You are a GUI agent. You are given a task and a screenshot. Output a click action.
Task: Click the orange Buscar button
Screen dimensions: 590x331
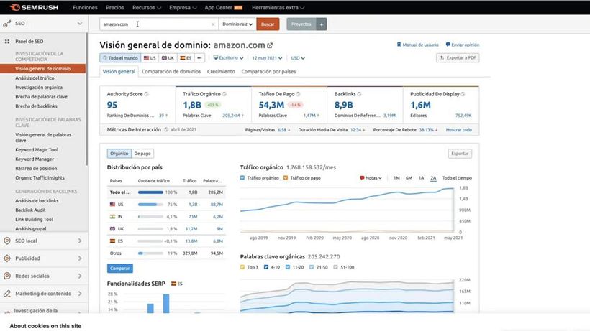pos(268,24)
